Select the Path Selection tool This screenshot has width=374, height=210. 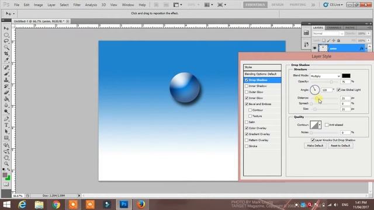[x=6, y=131]
